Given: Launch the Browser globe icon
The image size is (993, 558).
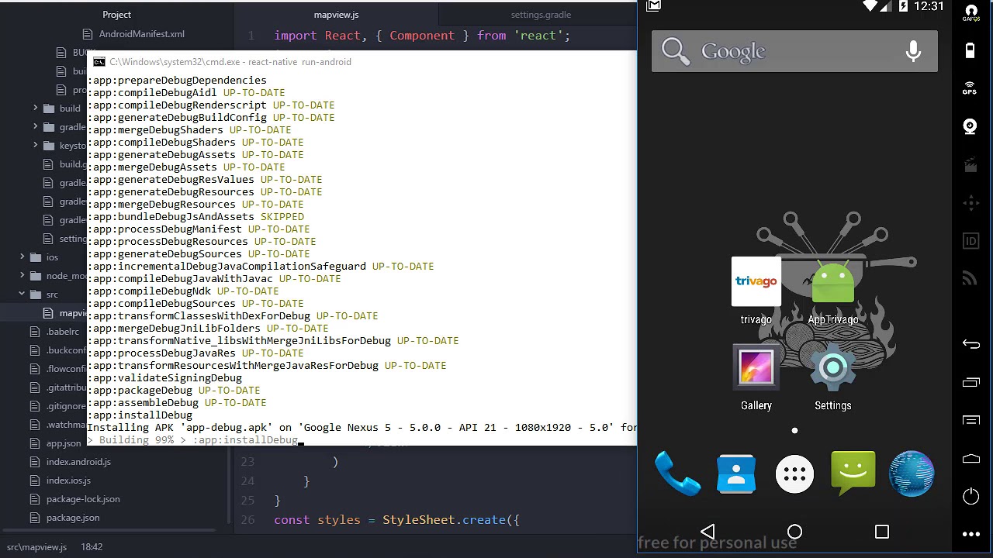Looking at the screenshot, I should (x=912, y=474).
